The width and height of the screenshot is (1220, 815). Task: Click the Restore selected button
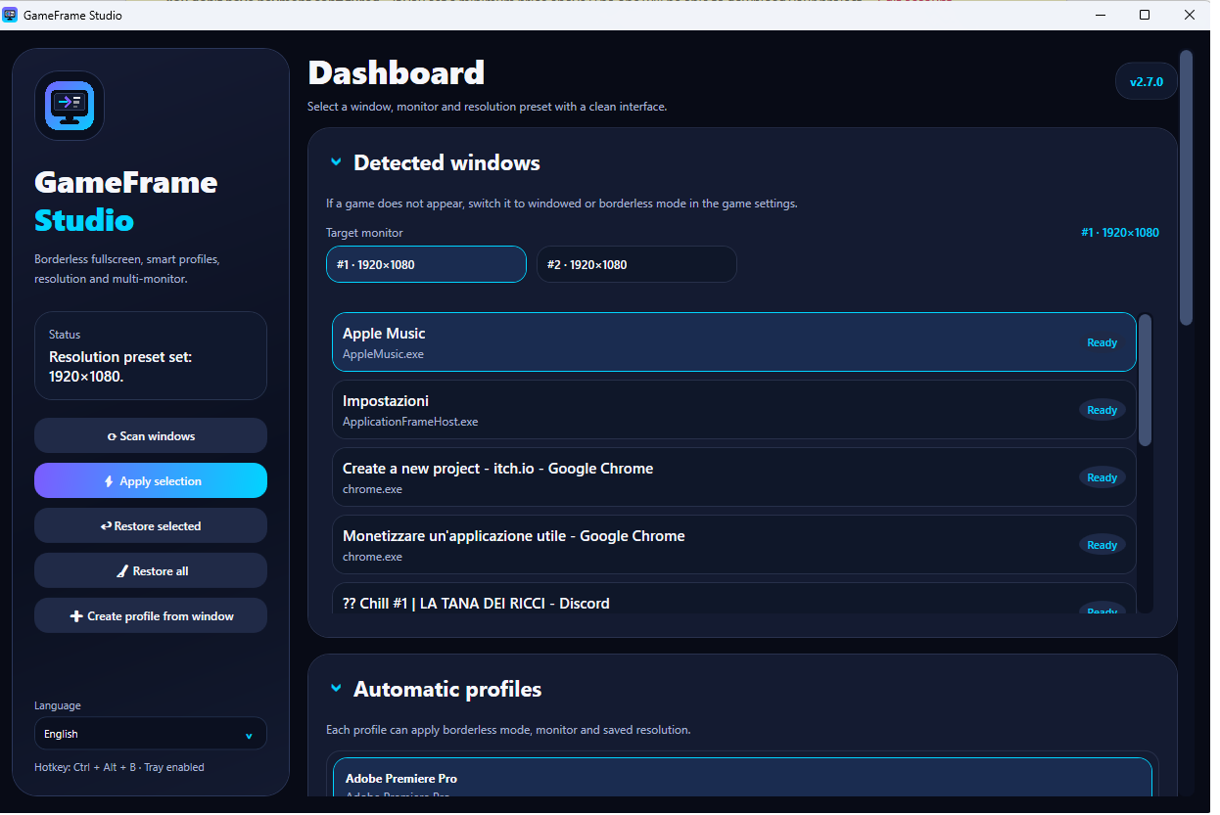coord(151,525)
